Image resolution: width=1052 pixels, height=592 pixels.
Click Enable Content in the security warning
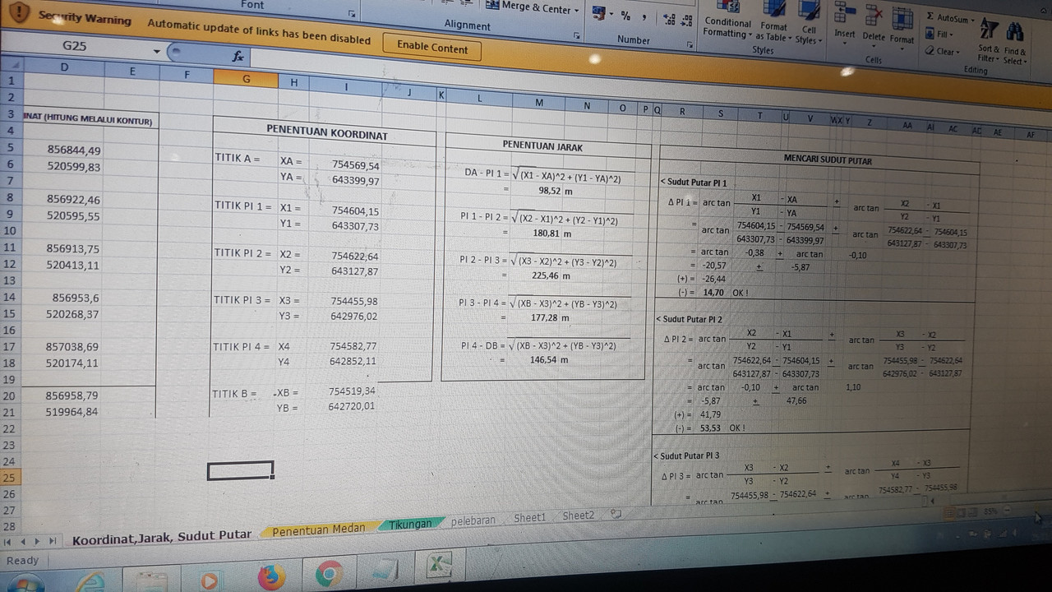432,47
